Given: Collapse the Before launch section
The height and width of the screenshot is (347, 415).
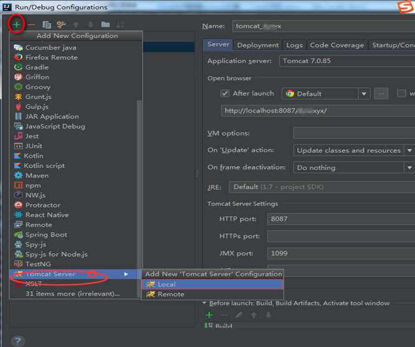Looking at the screenshot, I should click(204, 303).
